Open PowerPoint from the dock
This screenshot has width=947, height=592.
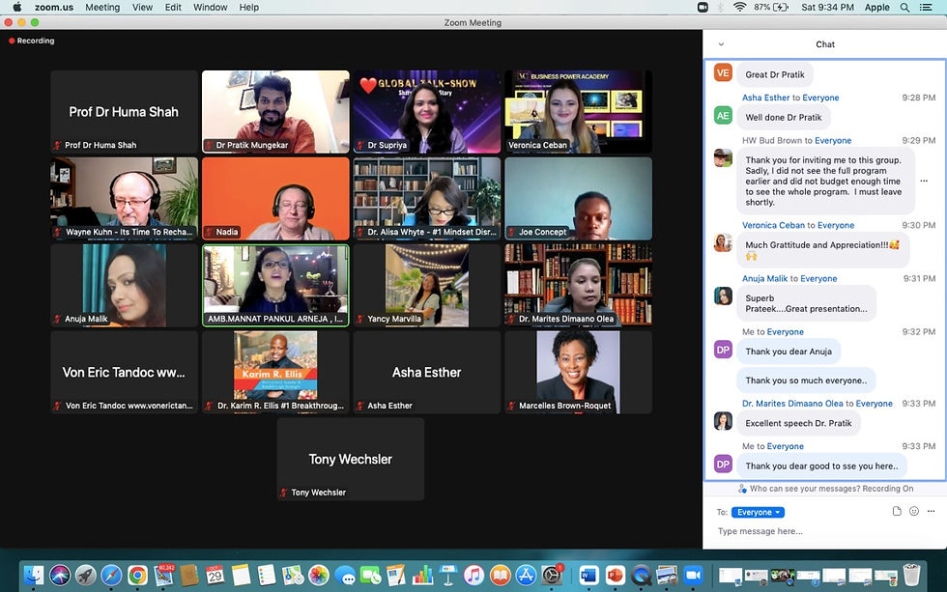pos(615,576)
